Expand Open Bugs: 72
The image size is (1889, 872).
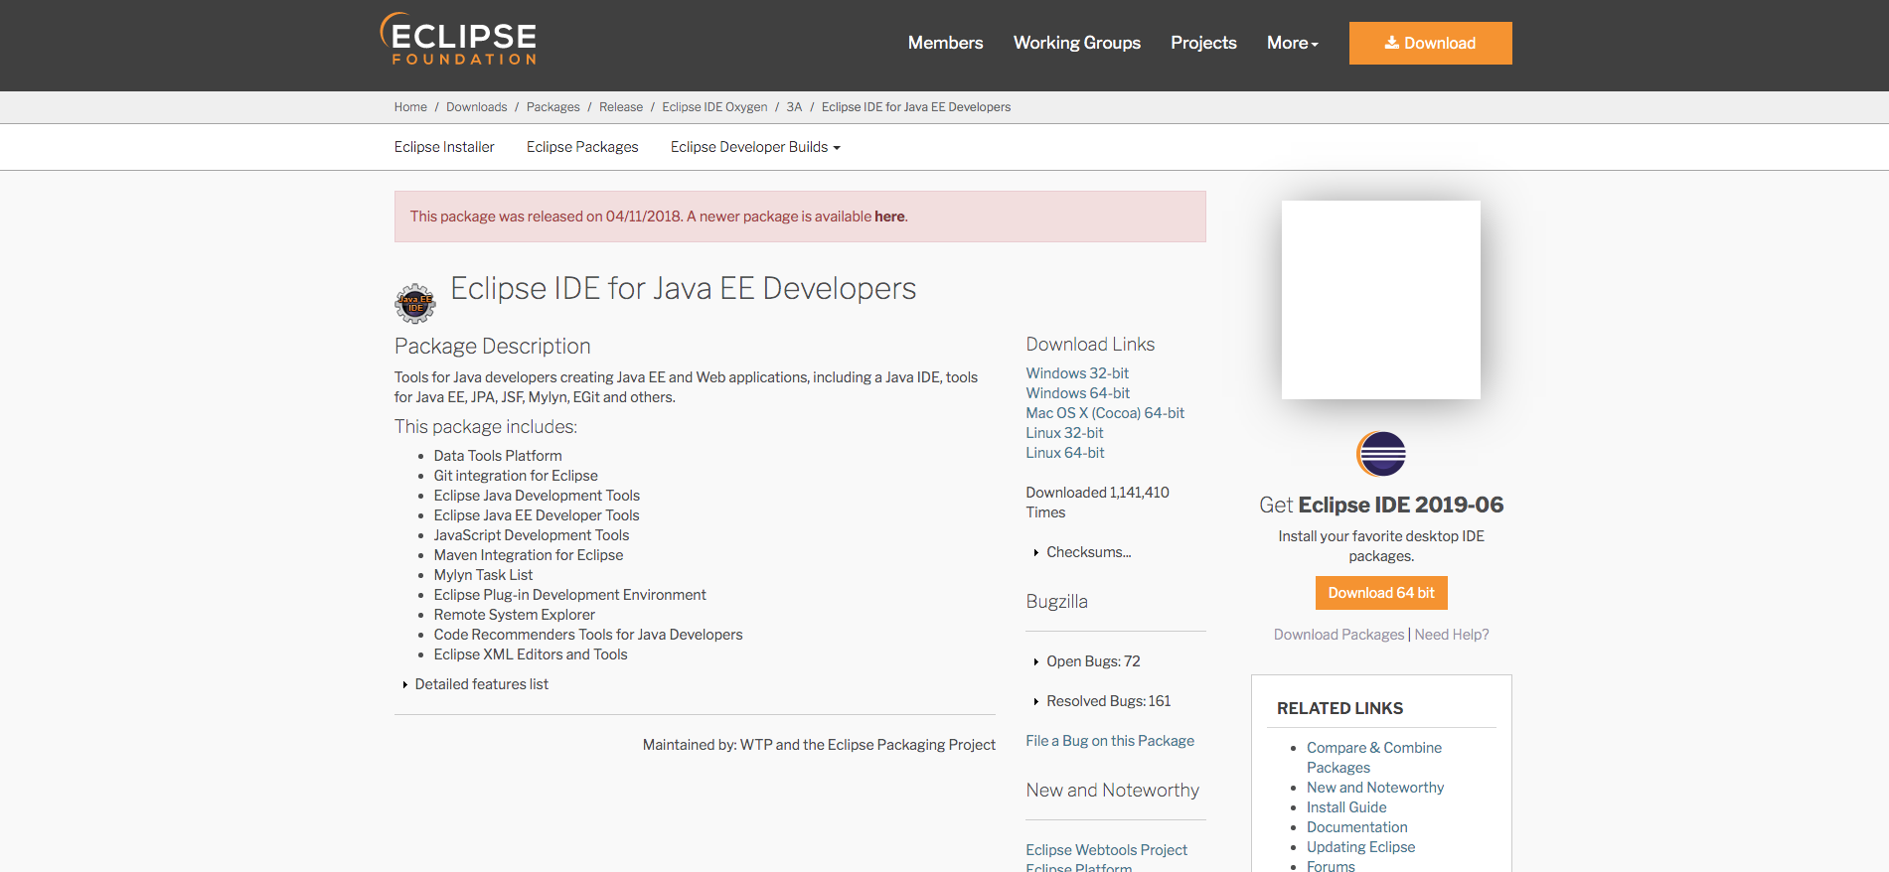click(1092, 661)
